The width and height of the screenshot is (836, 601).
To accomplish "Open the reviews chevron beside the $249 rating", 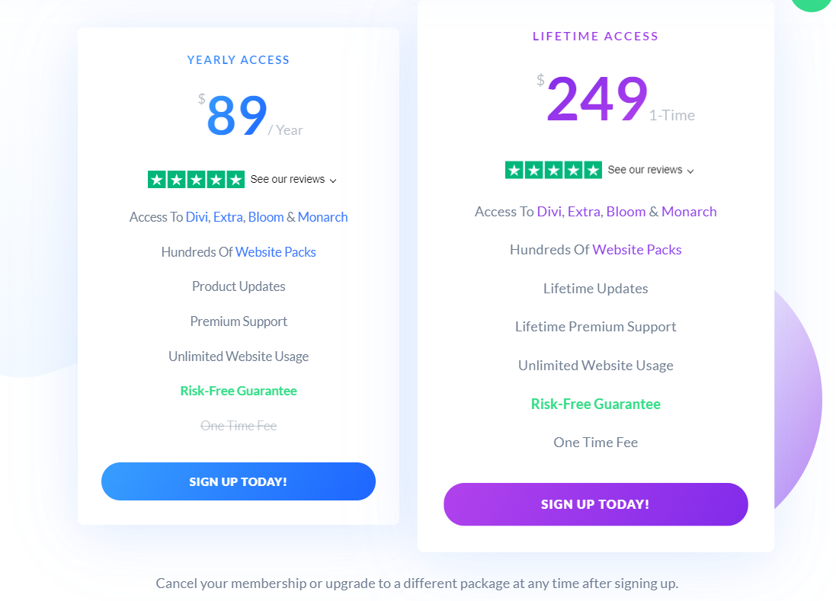I will pyautogui.click(x=690, y=171).
